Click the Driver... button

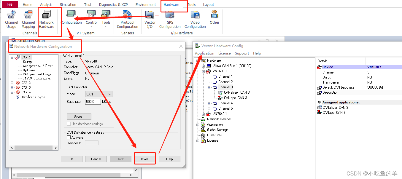(x=145, y=159)
